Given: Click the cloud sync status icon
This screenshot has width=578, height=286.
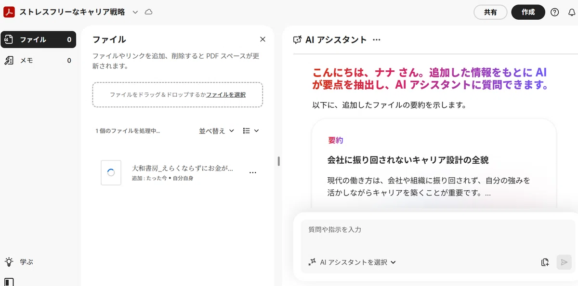Looking at the screenshot, I should [149, 12].
